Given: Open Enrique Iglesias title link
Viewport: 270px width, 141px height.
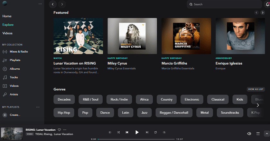Looking at the screenshot, I should click(x=229, y=63).
